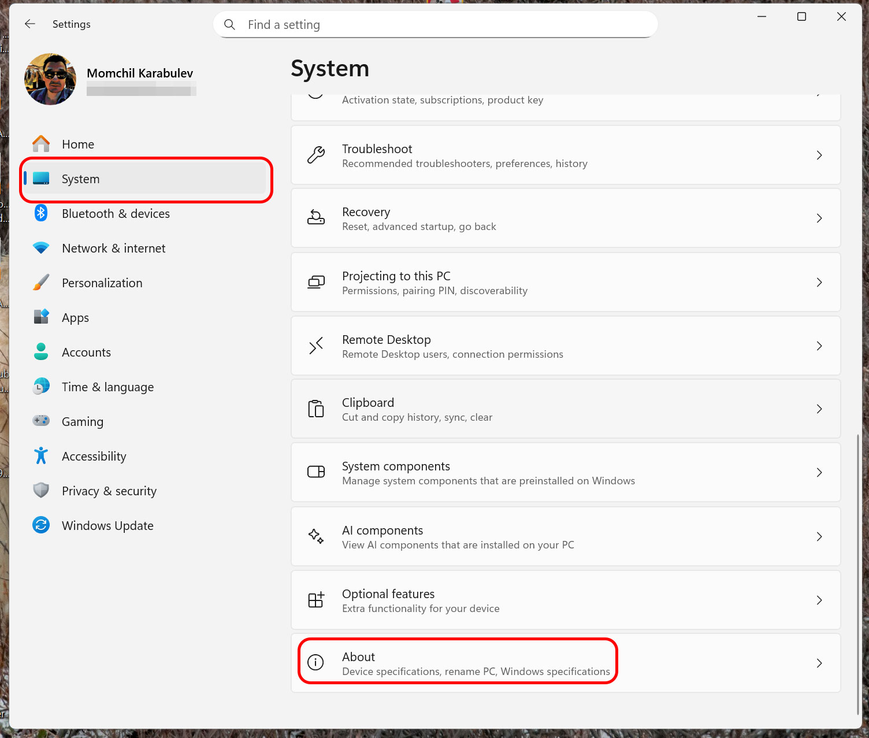Image resolution: width=869 pixels, height=738 pixels.
Task: Click the Optional features grid icon
Action: [316, 600]
